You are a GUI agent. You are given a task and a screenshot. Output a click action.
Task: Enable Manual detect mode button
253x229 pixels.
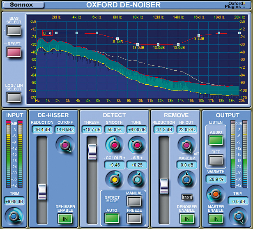pos(134,201)
